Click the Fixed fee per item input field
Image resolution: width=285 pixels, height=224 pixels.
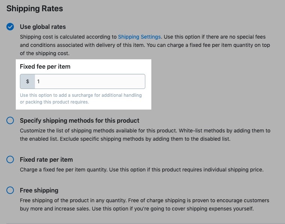click(89, 81)
